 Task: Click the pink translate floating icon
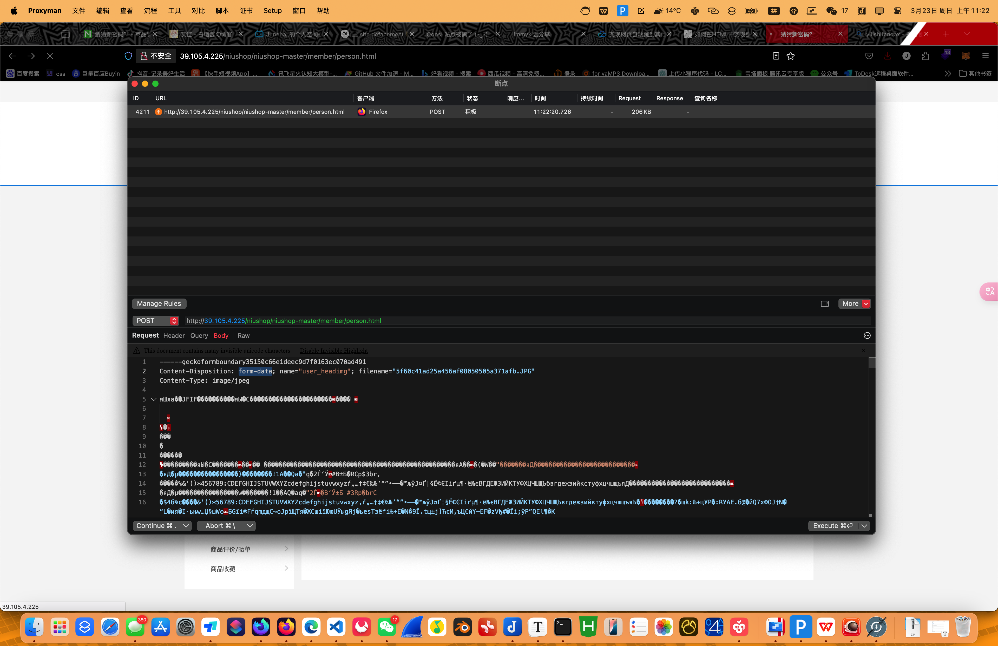tap(990, 291)
